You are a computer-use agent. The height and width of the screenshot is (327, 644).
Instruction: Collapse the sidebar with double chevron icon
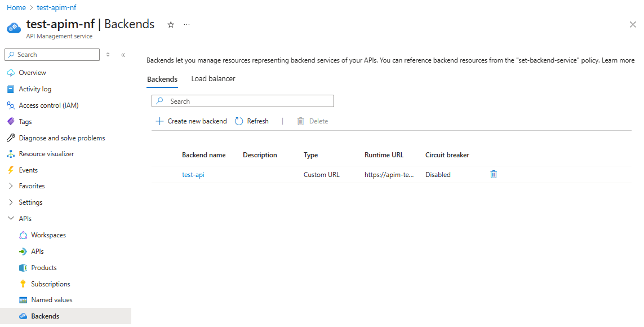click(x=123, y=55)
